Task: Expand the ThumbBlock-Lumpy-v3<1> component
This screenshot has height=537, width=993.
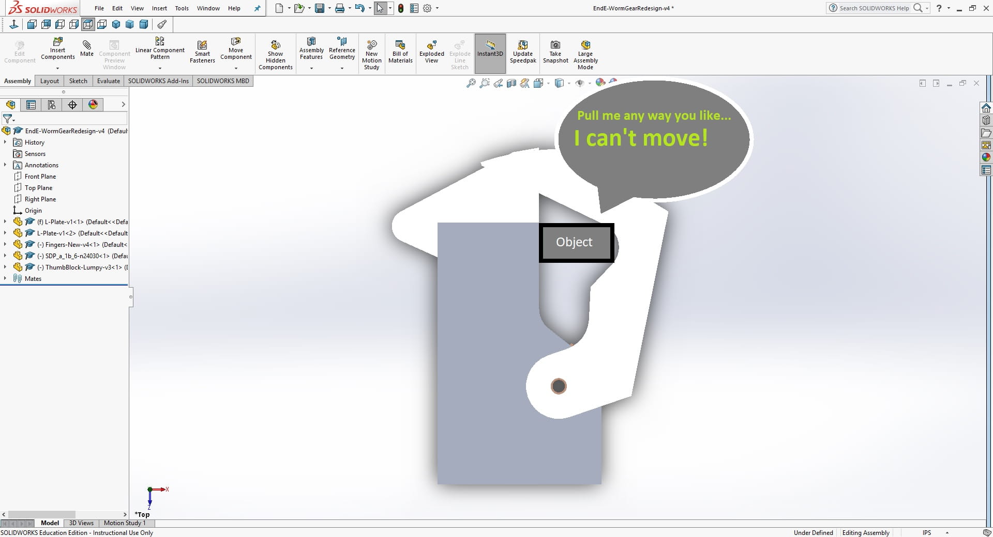Action: click(5, 267)
